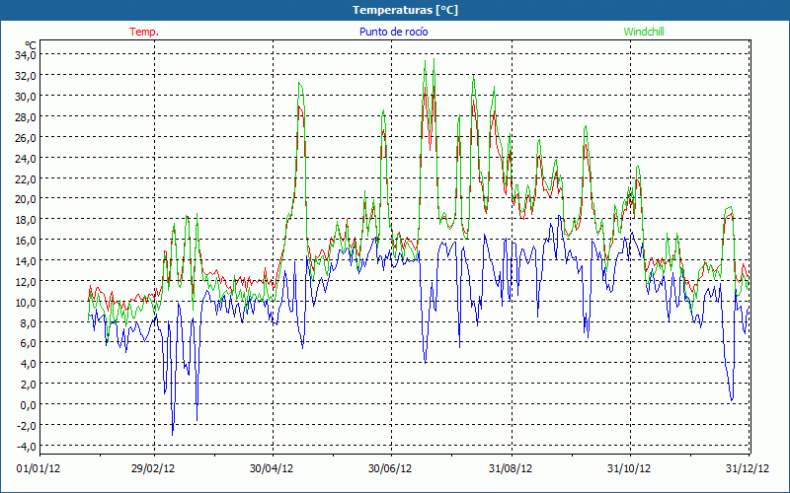Click the 26,0 y-axis value
Image resolution: width=790 pixels, height=493 pixels.
25,137
